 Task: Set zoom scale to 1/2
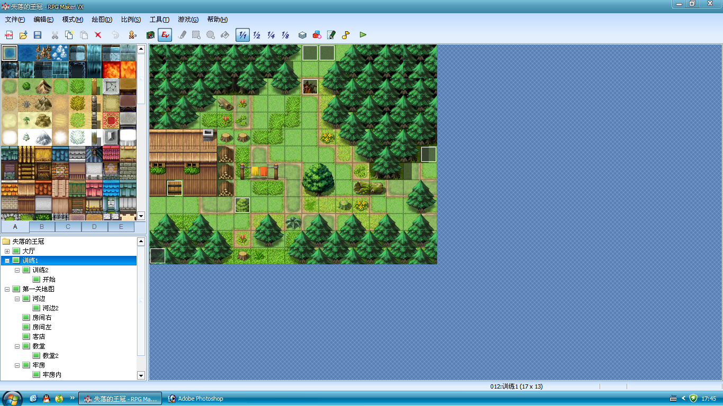pyautogui.click(x=257, y=35)
